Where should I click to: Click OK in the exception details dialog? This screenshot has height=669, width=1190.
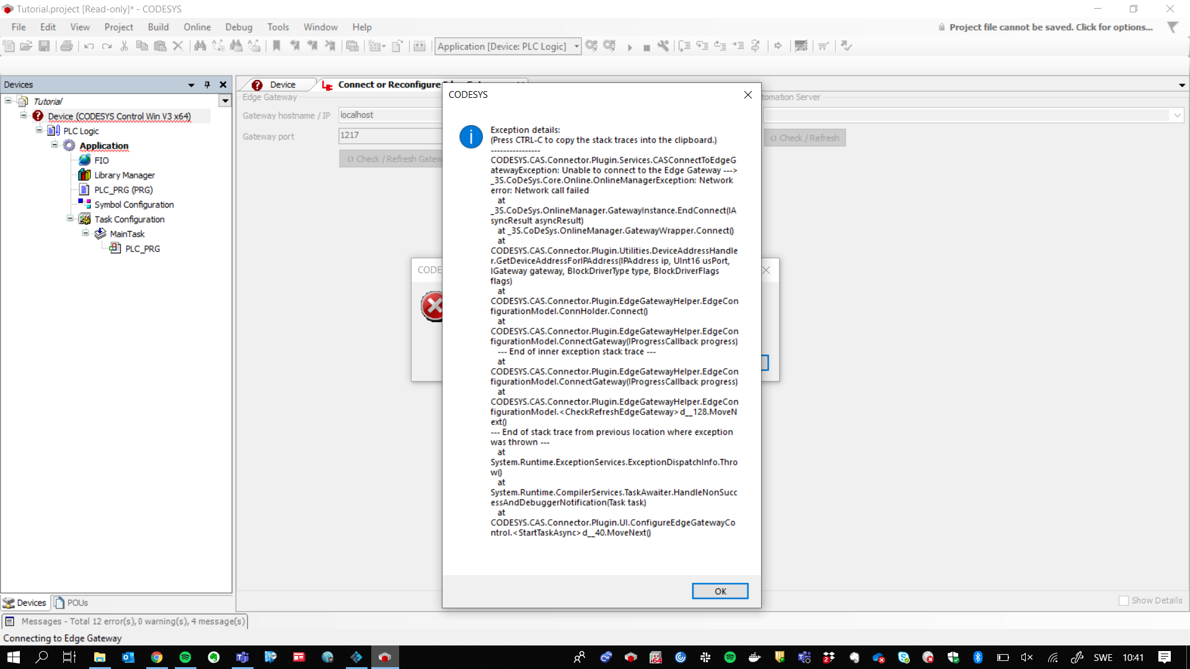(720, 592)
